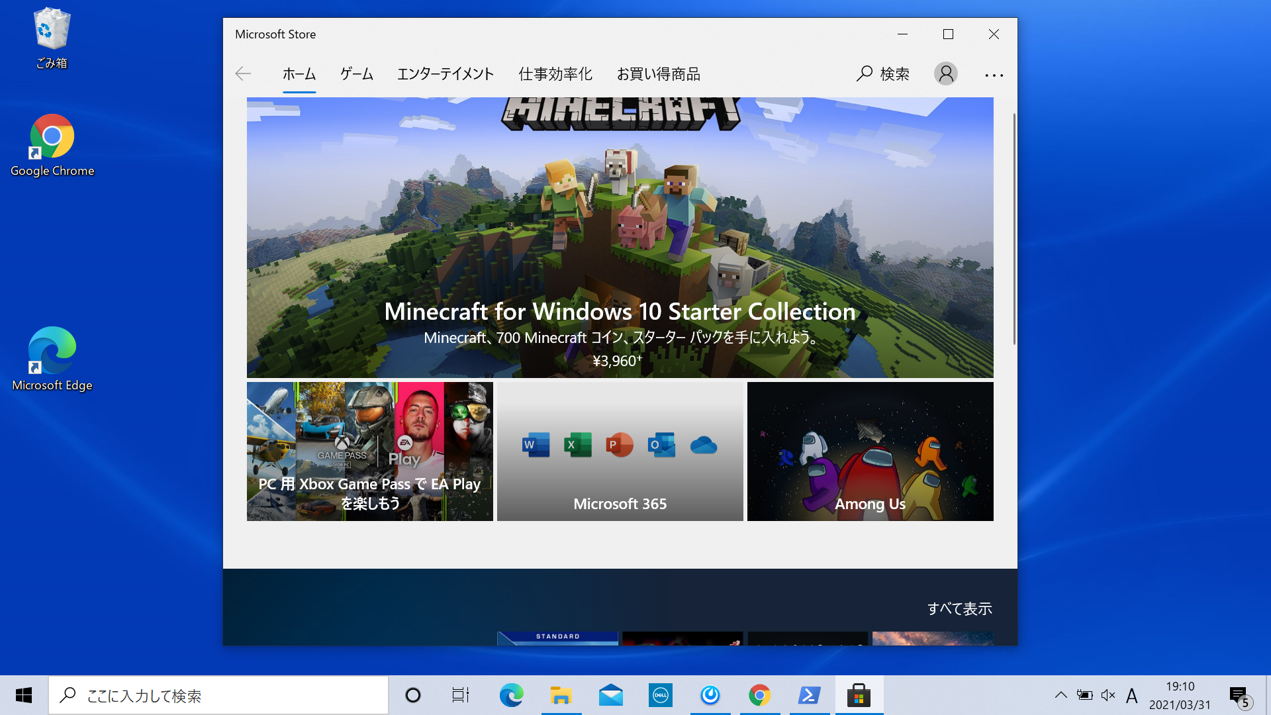Go back with the Store back arrow
The image size is (1271, 715).
pyautogui.click(x=243, y=73)
